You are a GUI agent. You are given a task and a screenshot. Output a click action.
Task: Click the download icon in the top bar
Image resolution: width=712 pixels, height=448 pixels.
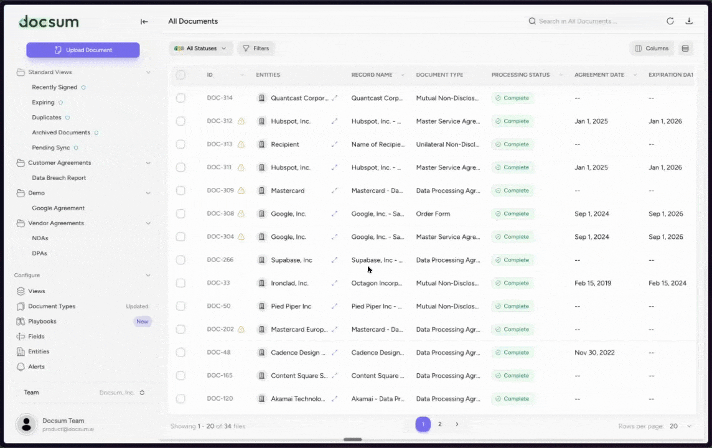coord(689,21)
